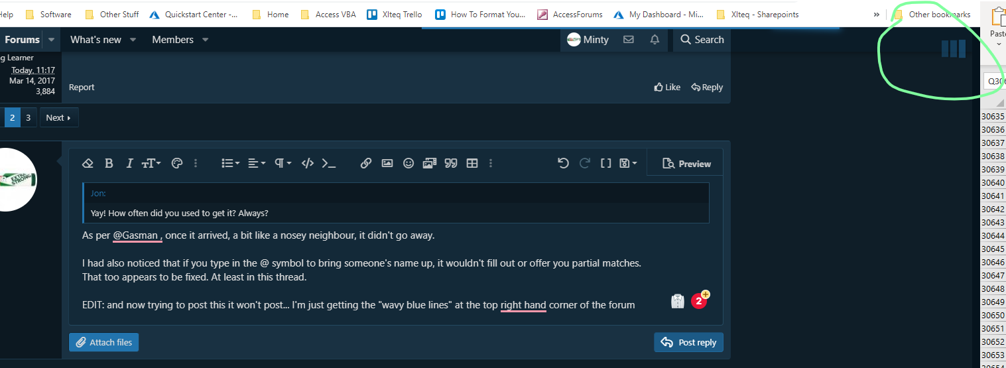Toggle italic formatting in editor
1006x368 pixels.
(x=129, y=163)
